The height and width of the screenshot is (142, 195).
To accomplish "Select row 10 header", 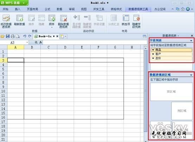I will (4, 91).
